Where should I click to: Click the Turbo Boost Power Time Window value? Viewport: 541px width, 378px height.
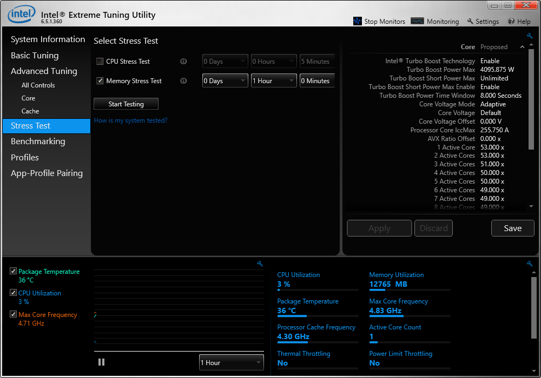click(x=500, y=96)
